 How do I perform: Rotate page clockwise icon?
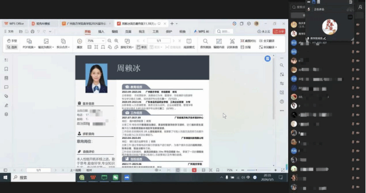[116, 47]
